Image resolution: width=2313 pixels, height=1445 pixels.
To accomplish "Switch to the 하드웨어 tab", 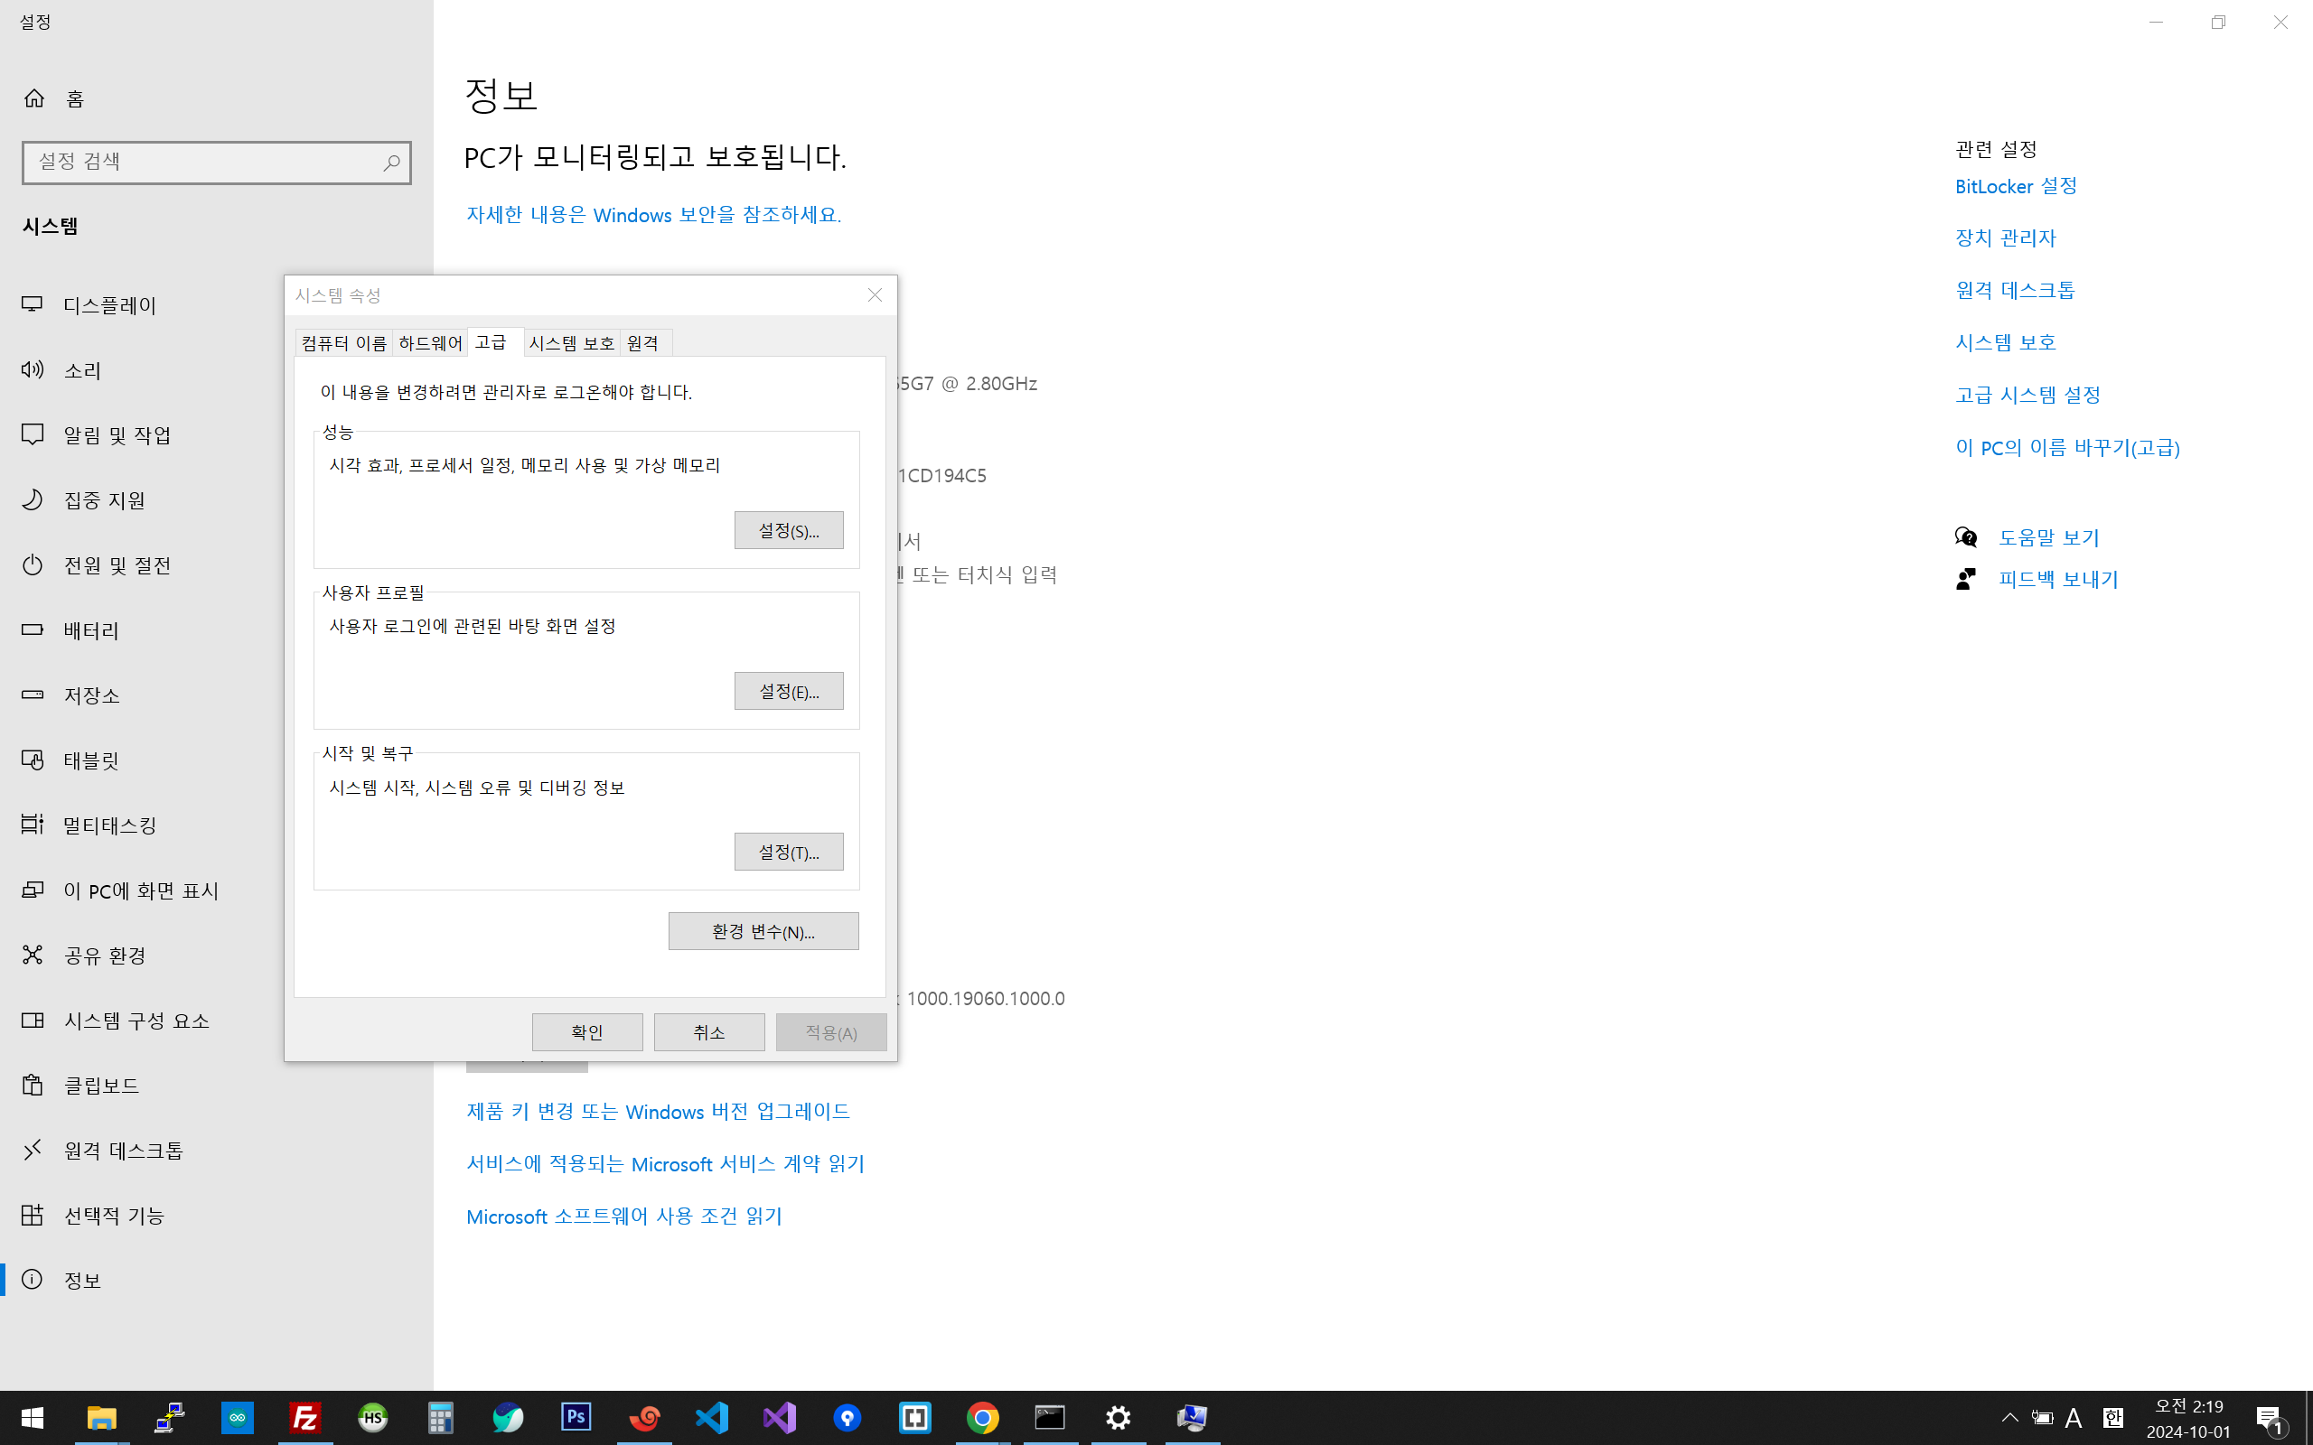I will 430,343.
